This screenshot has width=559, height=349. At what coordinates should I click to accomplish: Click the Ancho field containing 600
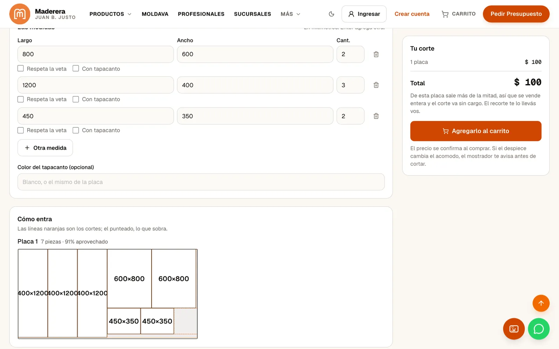(255, 54)
